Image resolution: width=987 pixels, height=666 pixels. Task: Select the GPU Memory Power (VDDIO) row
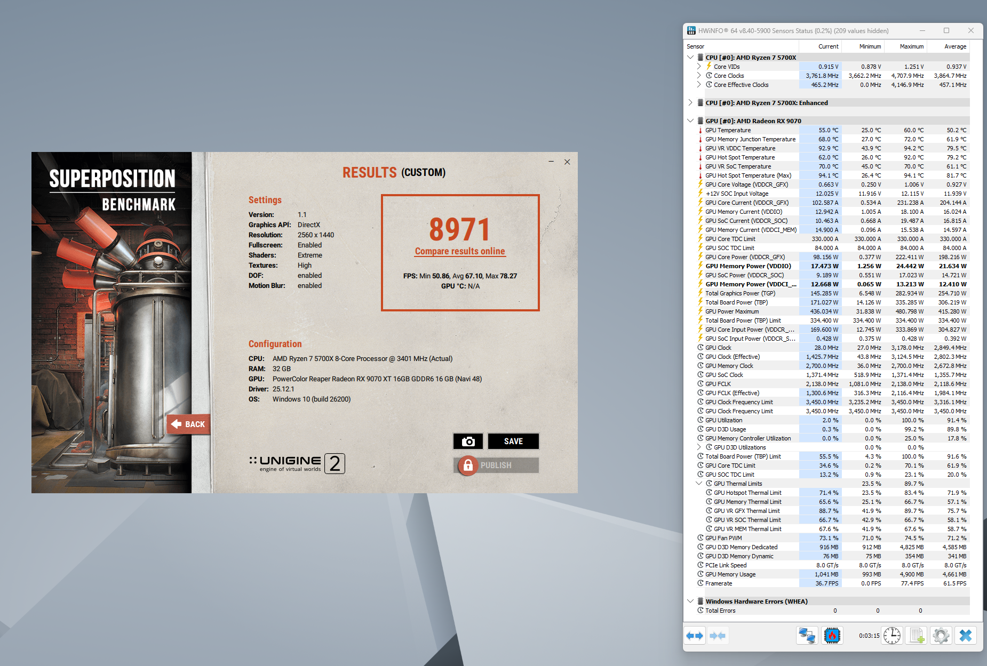832,266
